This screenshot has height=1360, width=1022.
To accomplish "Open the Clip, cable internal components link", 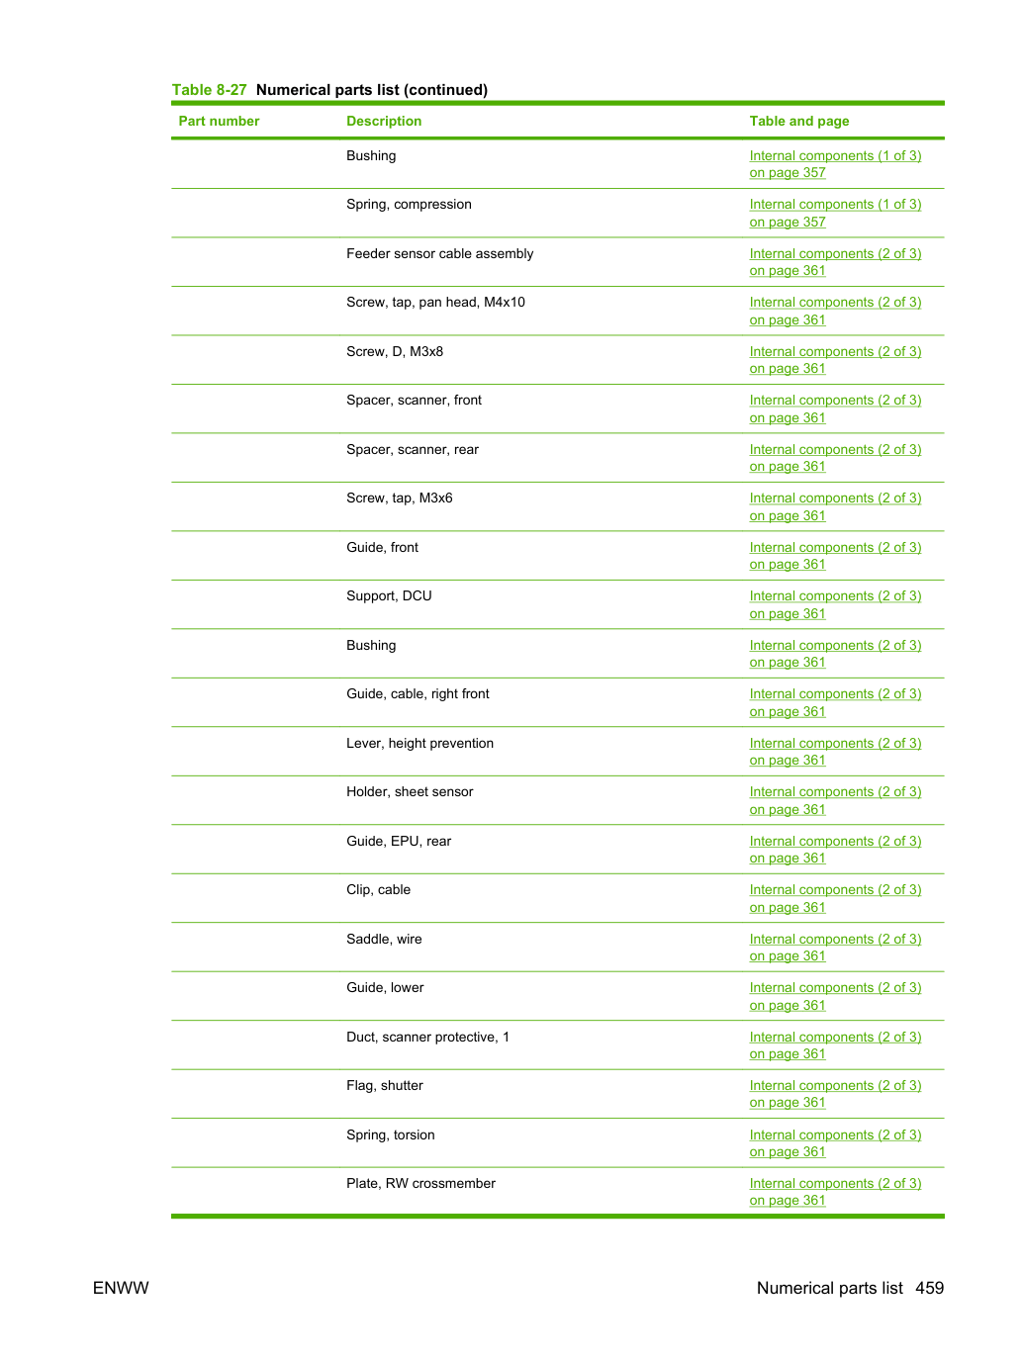I will [x=835, y=898].
